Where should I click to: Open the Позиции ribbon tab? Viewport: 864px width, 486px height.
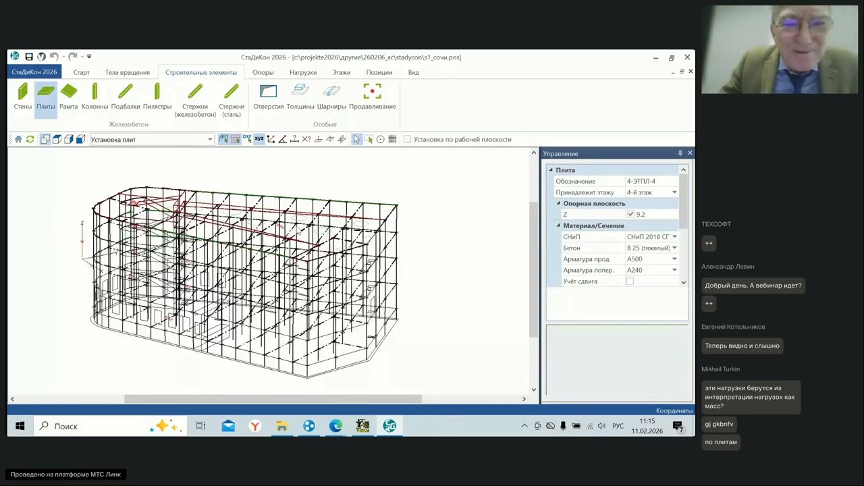point(379,72)
